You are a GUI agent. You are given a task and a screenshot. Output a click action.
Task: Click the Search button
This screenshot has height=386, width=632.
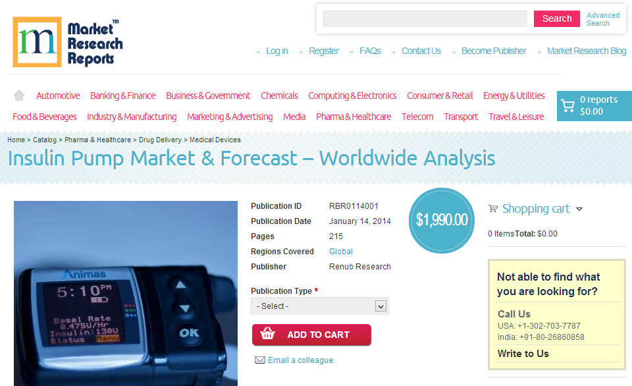[x=557, y=18]
